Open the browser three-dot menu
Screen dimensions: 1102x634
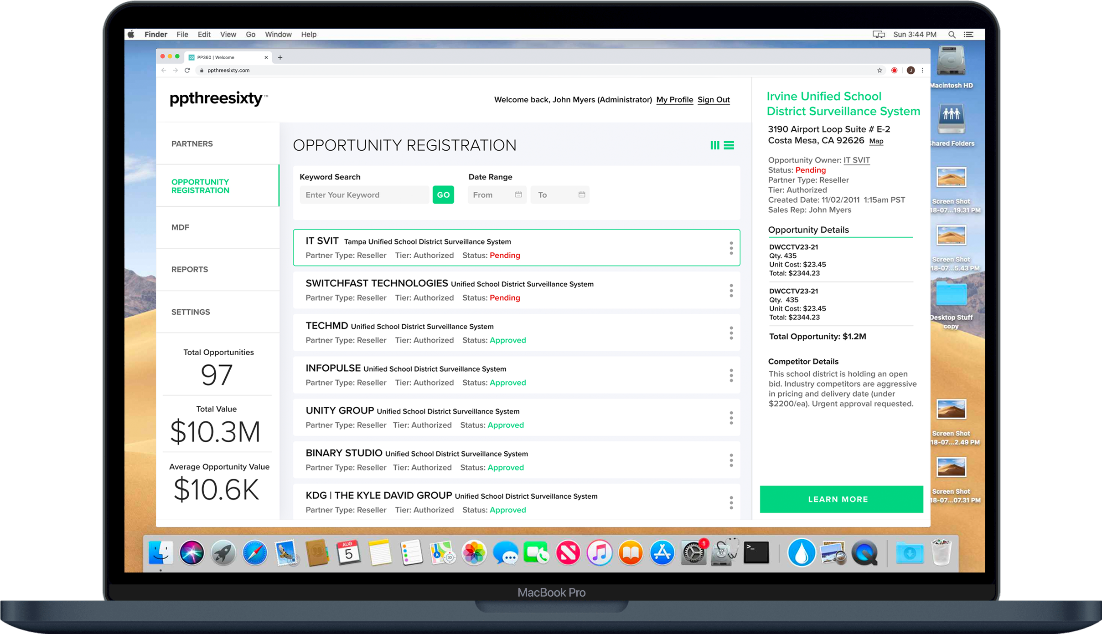(x=922, y=70)
